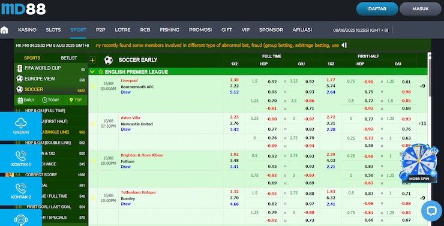Image resolution: width=444 pixels, height=226 pixels.
Task: Click the Liverpool team name
Action: [x=129, y=80]
